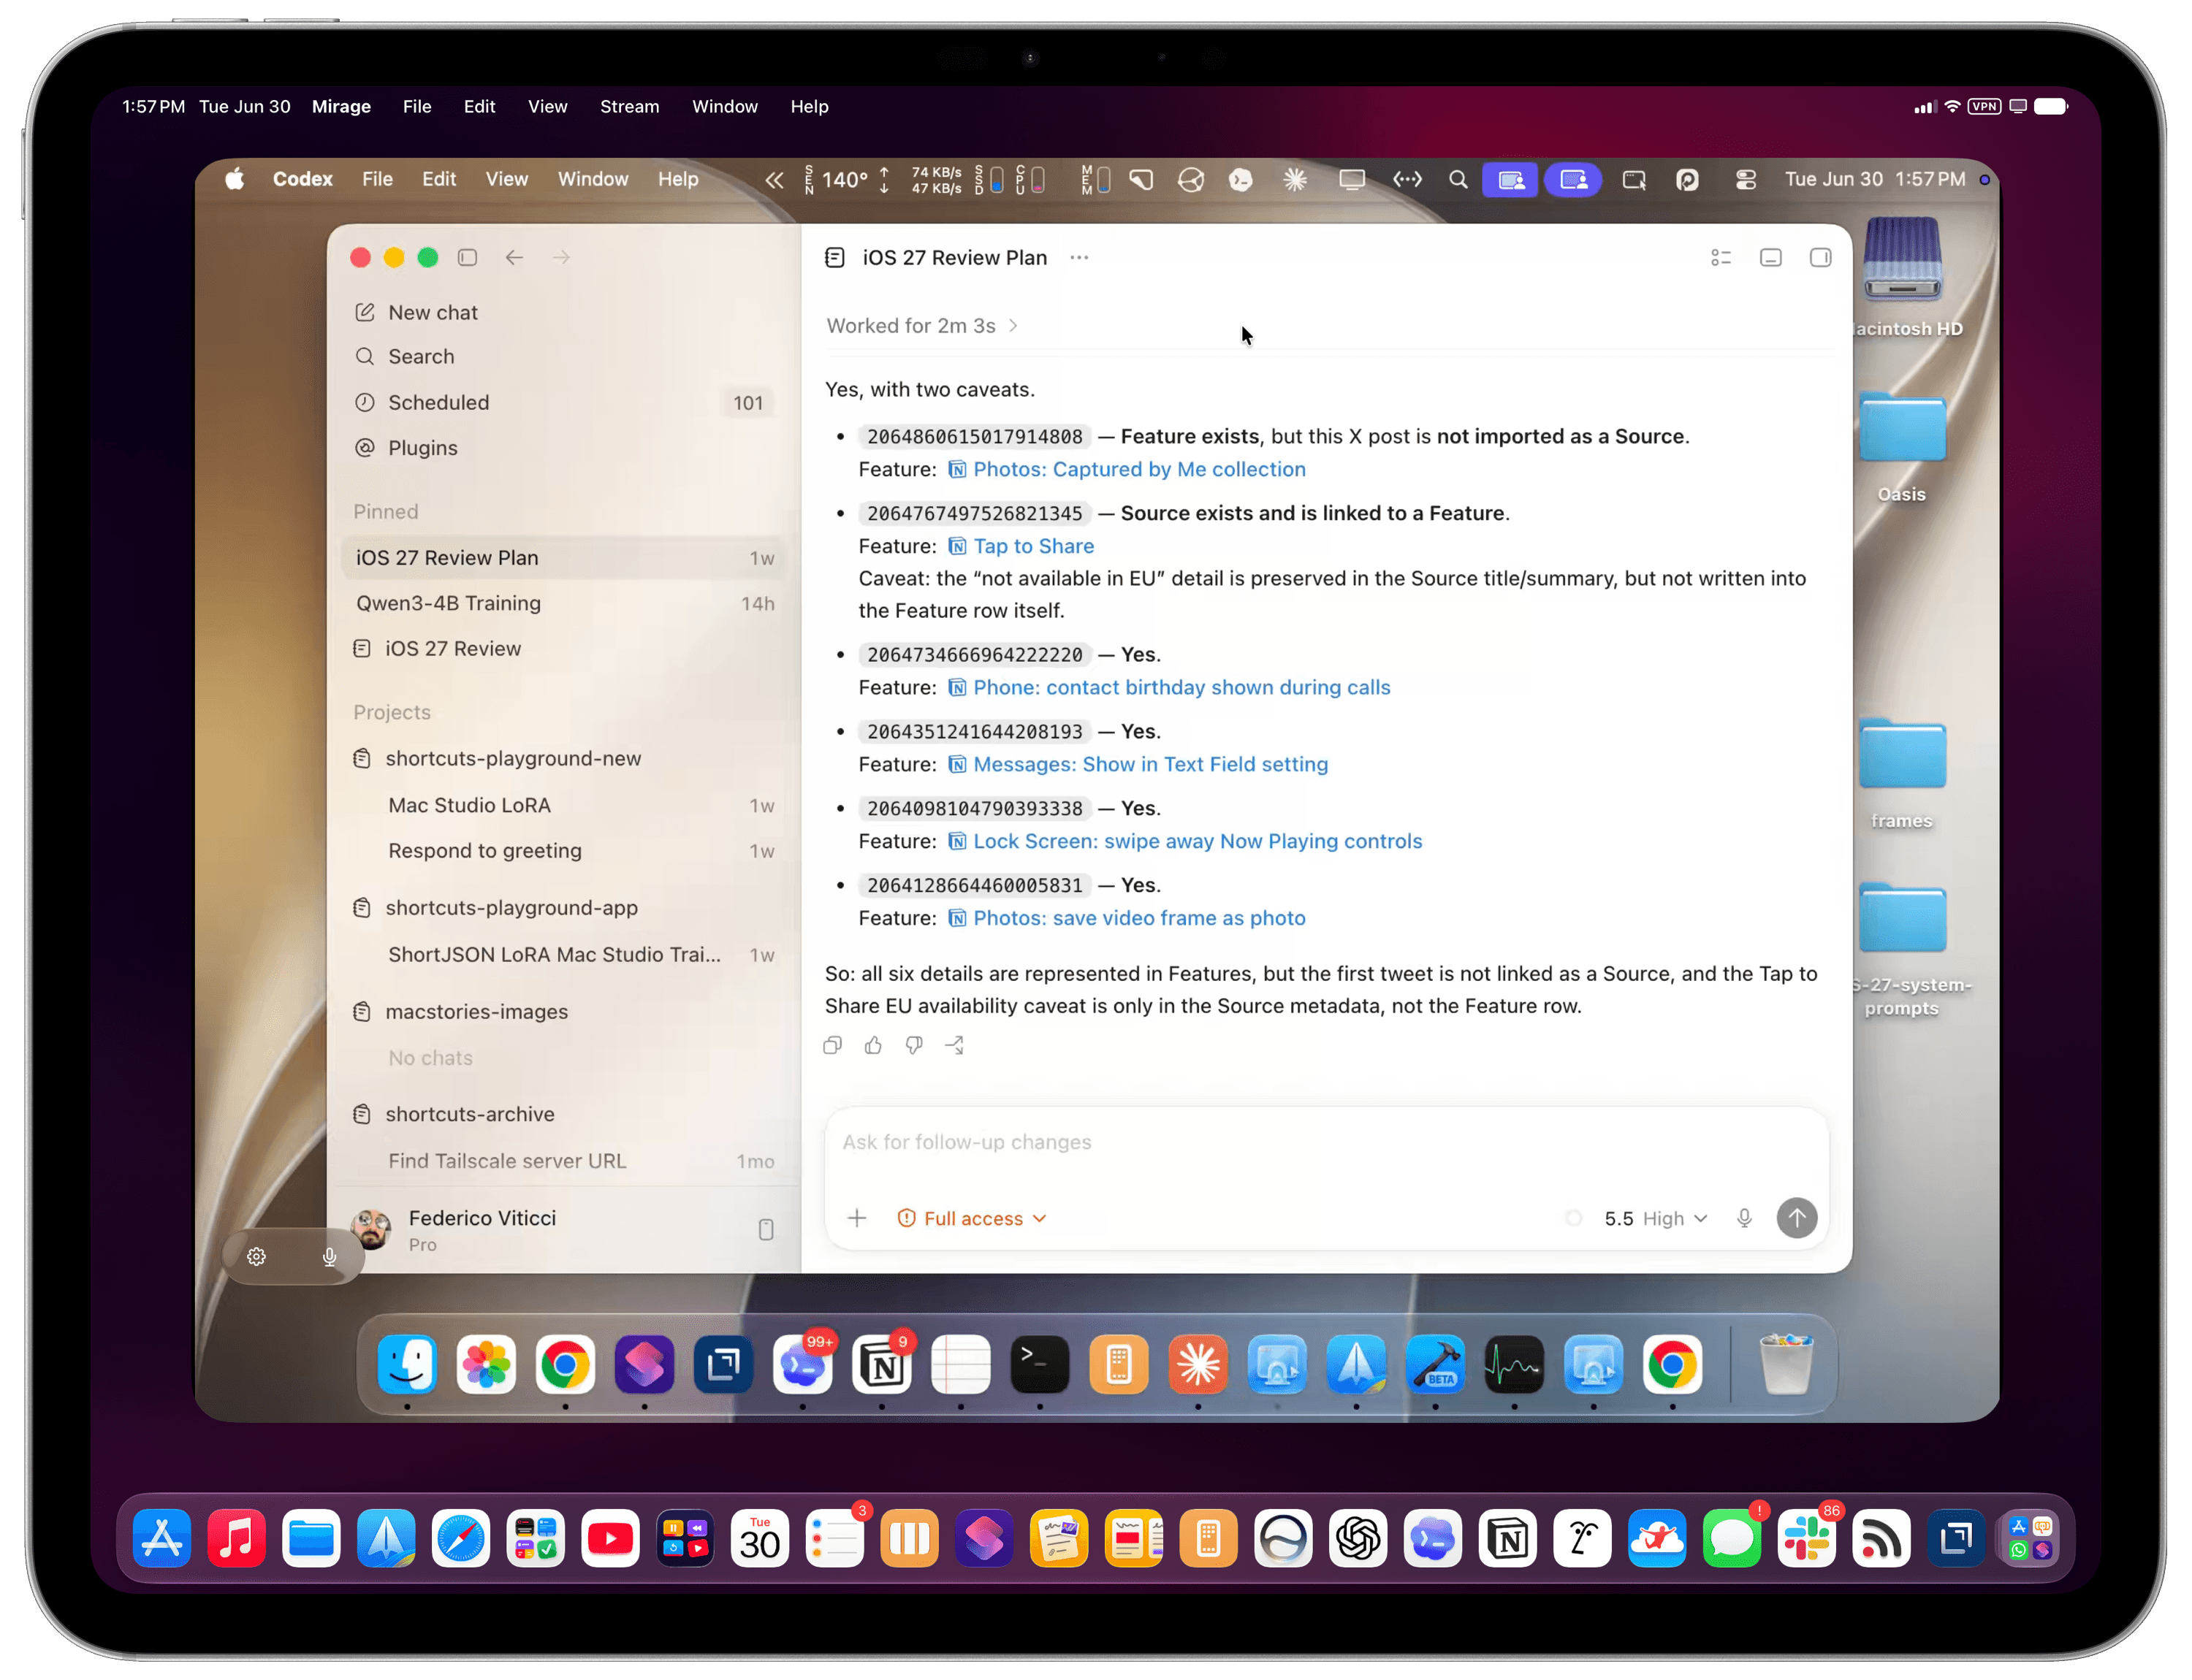Open the Codex File menu
The height and width of the screenshot is (1680, 2192).
pyautogui.click(x=377, y=179)
